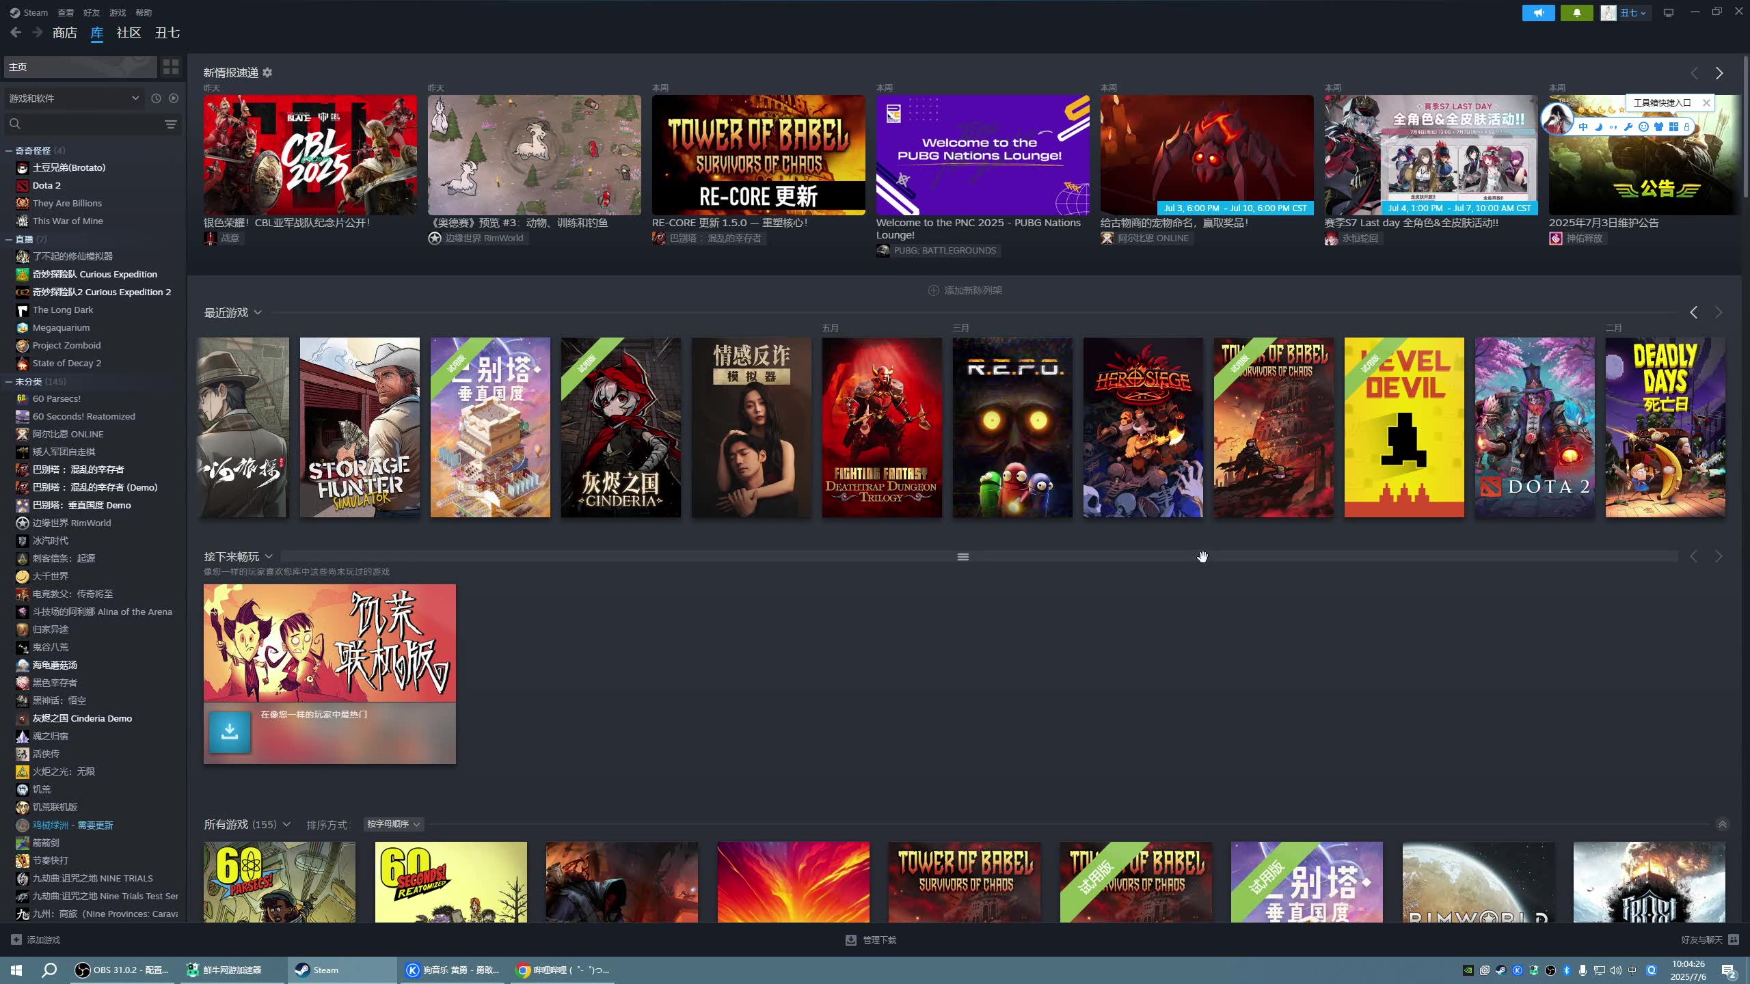Open the collections grid view icon
The width and height of the screenshot is (1750, 984).
tap(171, 66)
